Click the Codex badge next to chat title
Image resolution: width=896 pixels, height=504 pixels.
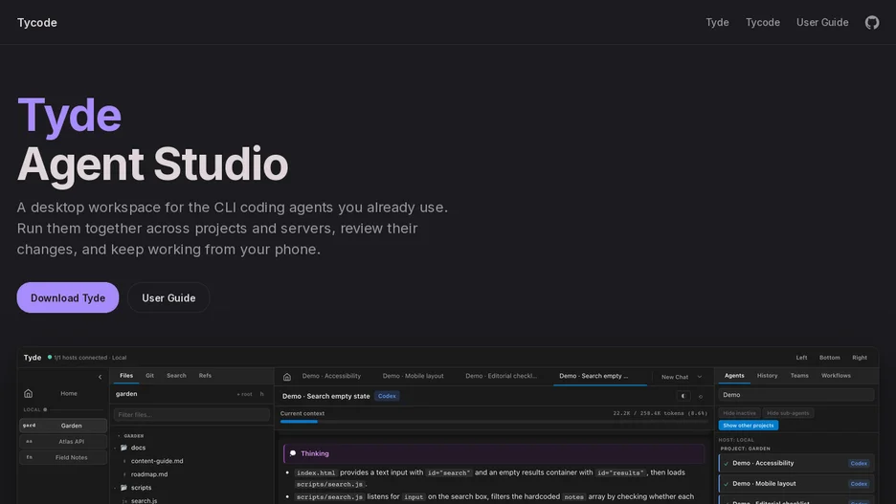pyautogui.click(x=387, y=396)
